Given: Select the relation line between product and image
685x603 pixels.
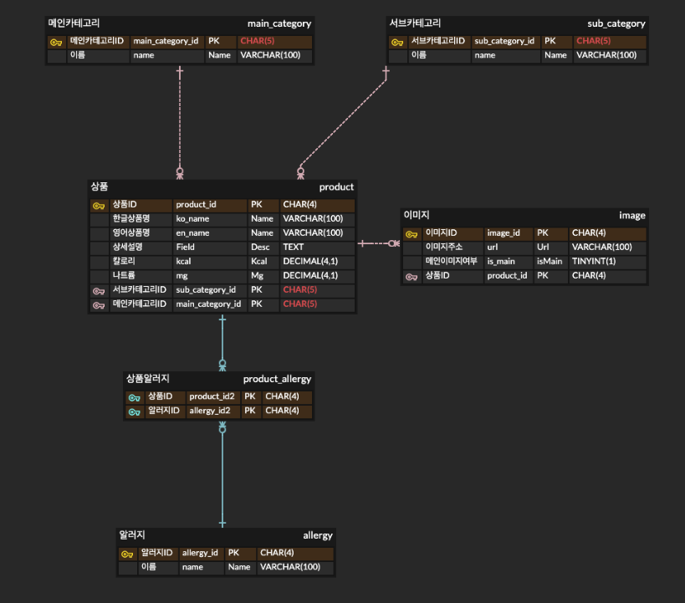Looking at the screenshot, I should pyautogui.click(x=378, y=243).
